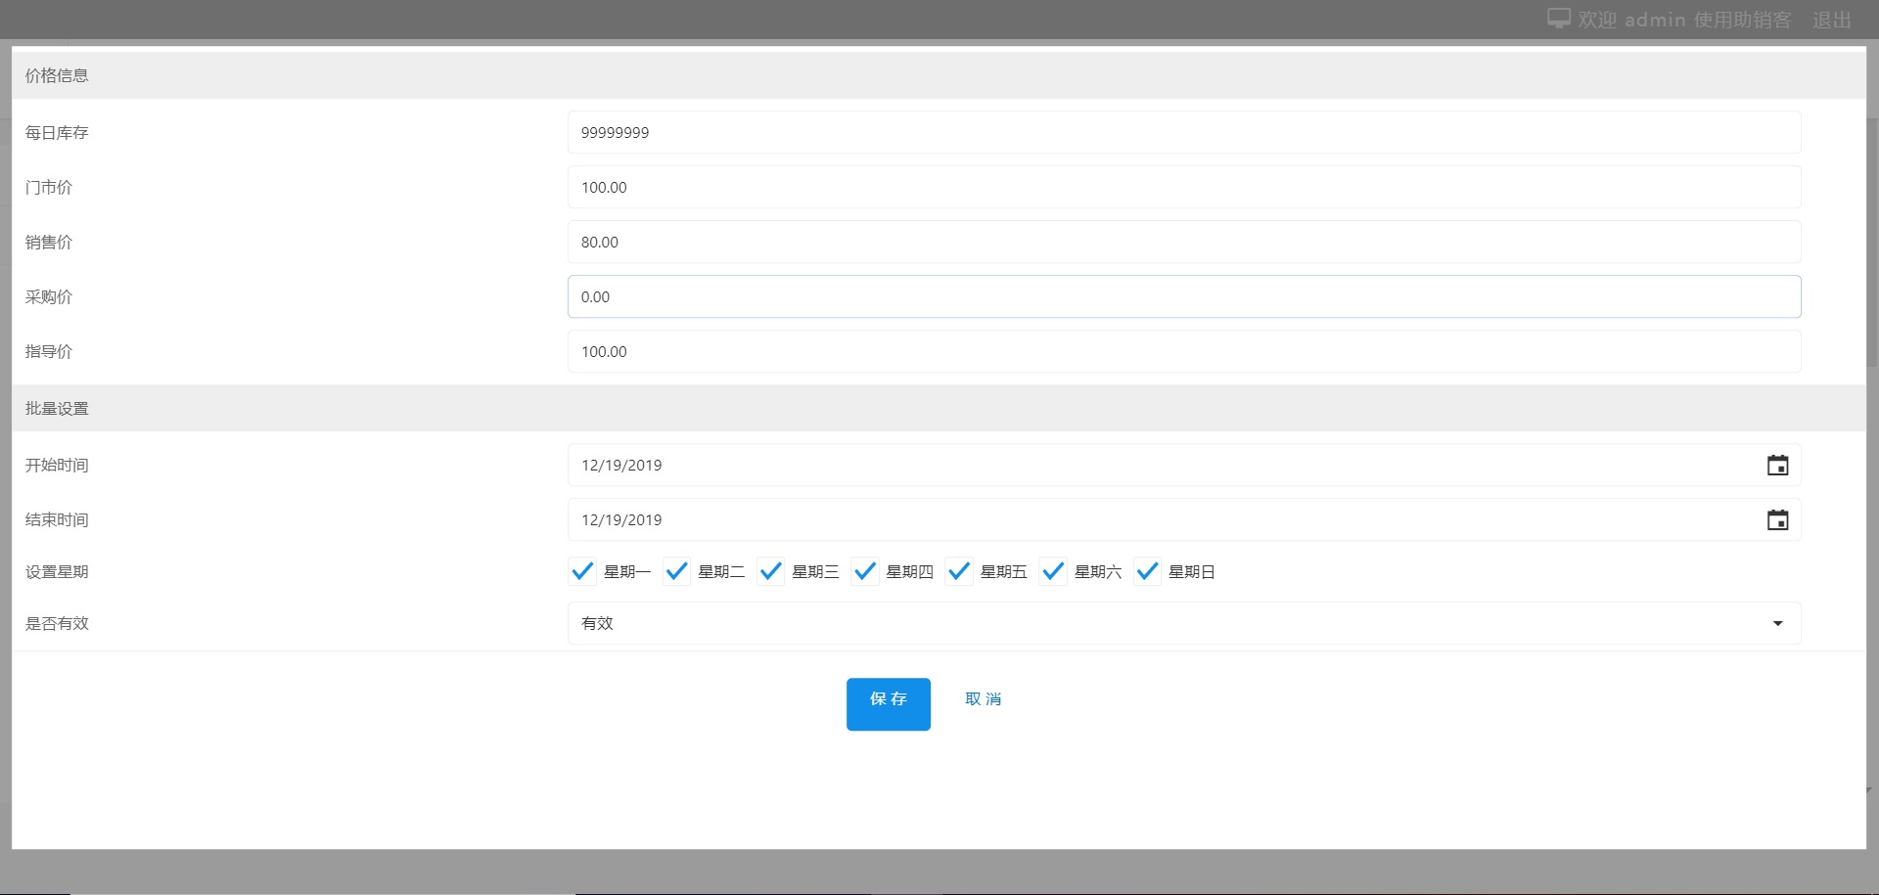The image size is (1879, 895).
Task: Uncheck the 星期四 checkbox
Action: tap(865, 571)
